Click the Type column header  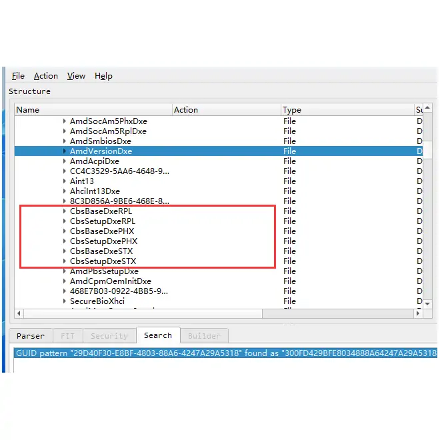pos(292,110)
